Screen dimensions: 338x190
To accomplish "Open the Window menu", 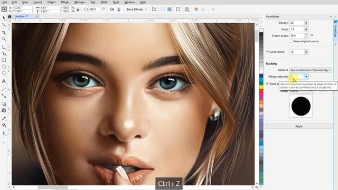I will pyautogui.click(x=130, y=2).
